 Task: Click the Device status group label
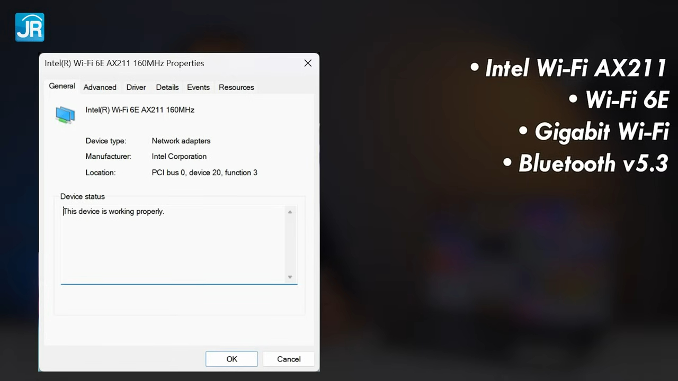[x=82, y=196]
